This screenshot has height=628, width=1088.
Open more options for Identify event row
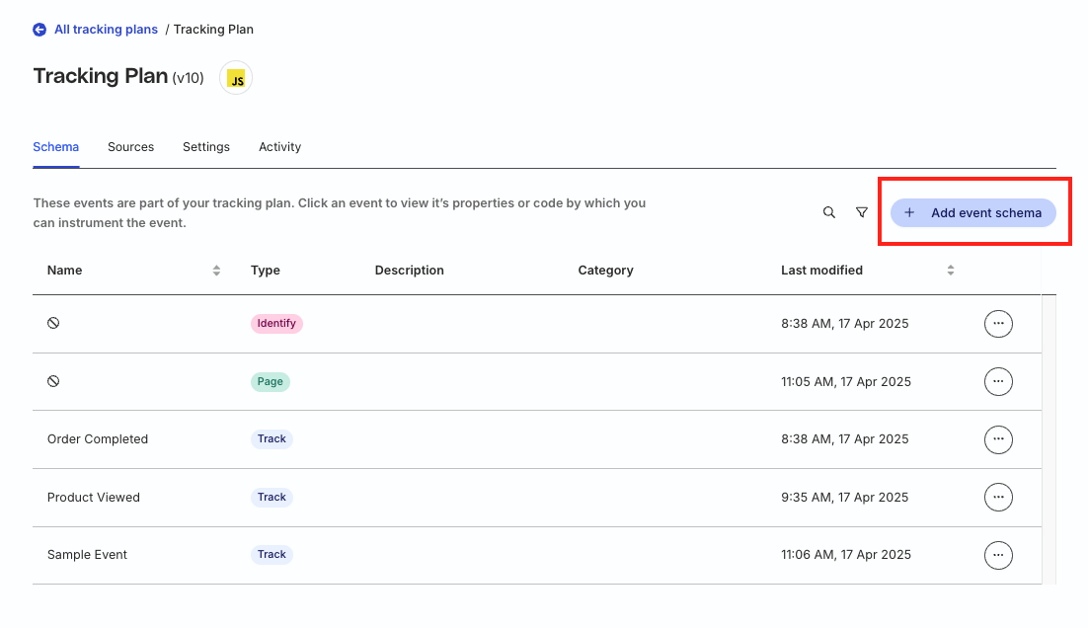(x=998, y=324)
